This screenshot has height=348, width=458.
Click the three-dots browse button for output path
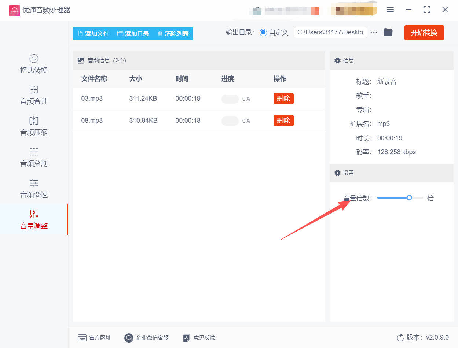(374, 32)
